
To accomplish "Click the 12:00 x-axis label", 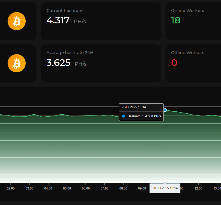I will pos(198,189).
